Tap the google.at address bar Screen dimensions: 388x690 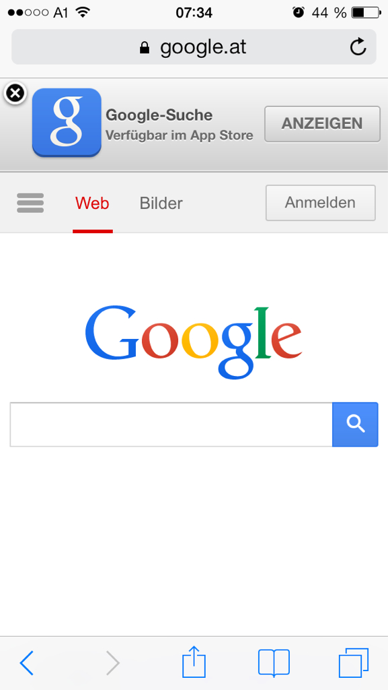pyautogui.click(x=194, y=47)
